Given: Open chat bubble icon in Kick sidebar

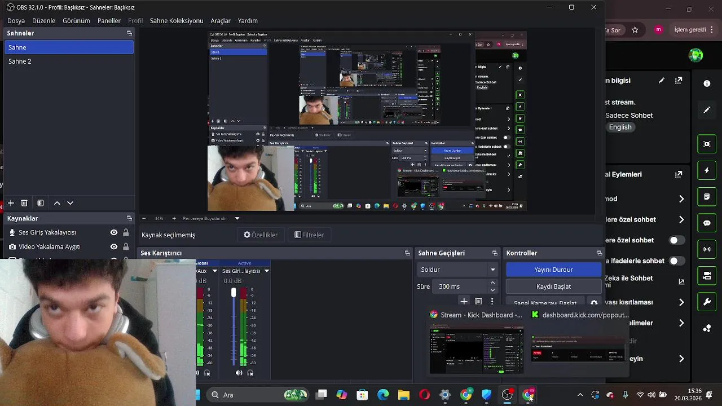Looking at the screenshot, I should (707, 223).
